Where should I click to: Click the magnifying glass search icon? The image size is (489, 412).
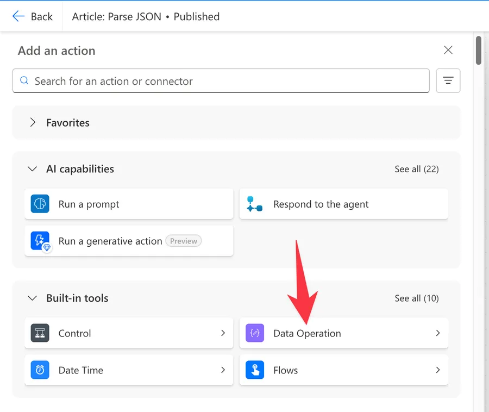tap(24, 81)
